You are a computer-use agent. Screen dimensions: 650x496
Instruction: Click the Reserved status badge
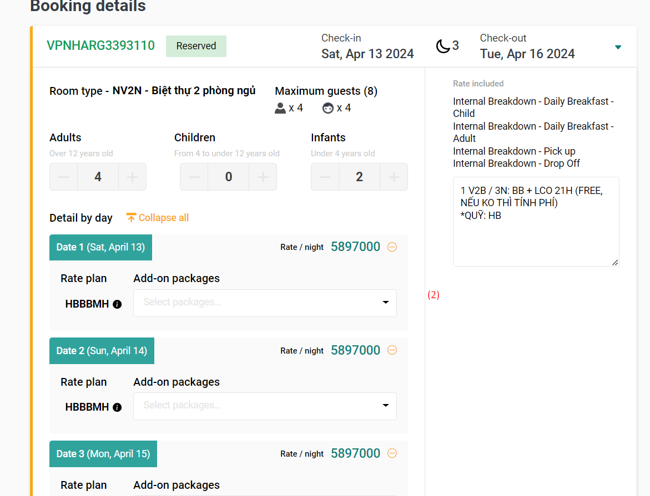196,46
